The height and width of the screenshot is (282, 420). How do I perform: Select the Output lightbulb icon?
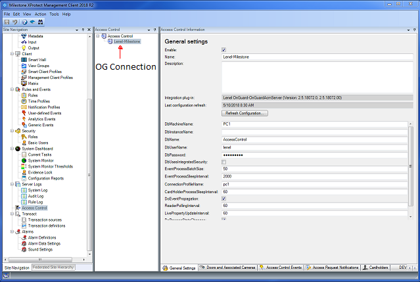pos(24,48)
